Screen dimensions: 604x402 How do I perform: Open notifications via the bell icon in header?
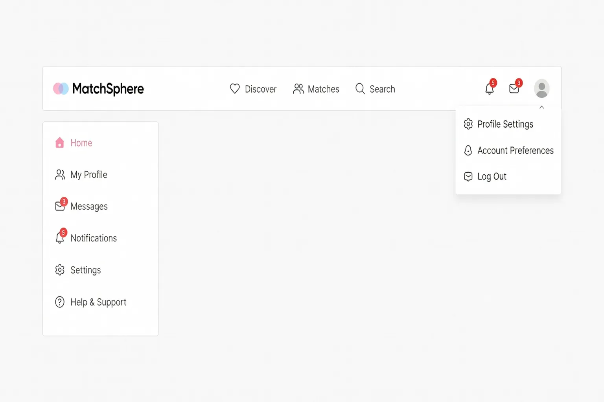coord(489,90)
